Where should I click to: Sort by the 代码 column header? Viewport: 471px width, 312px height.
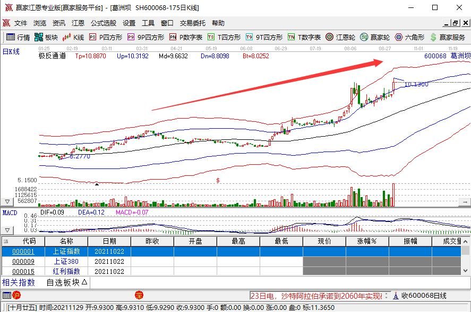(23, 241)
